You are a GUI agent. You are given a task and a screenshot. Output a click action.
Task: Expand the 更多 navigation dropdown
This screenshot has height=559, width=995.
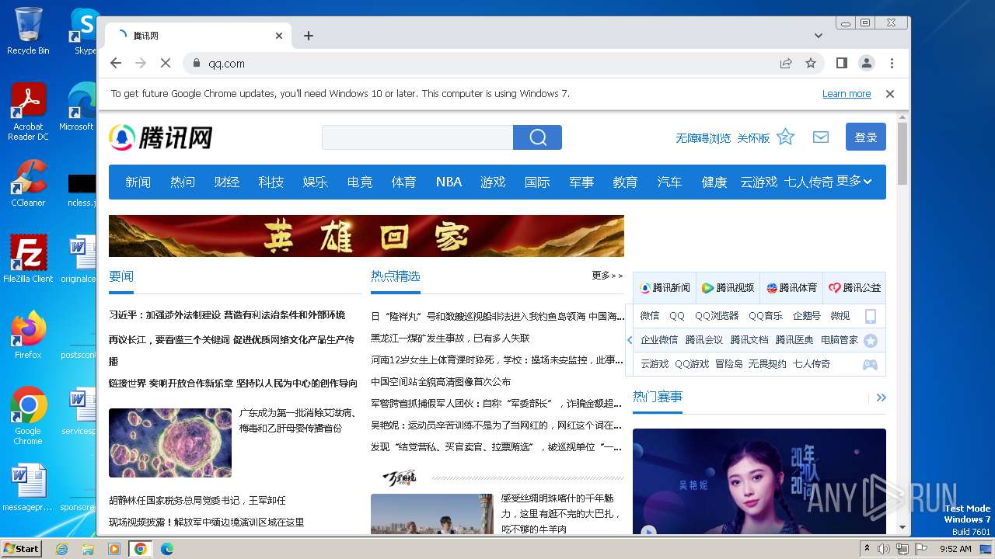854,181
